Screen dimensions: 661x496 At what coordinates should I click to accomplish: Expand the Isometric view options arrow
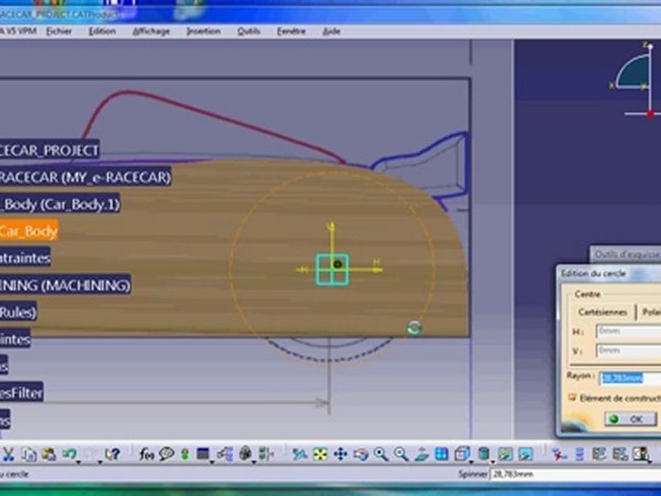pos(471,463)
